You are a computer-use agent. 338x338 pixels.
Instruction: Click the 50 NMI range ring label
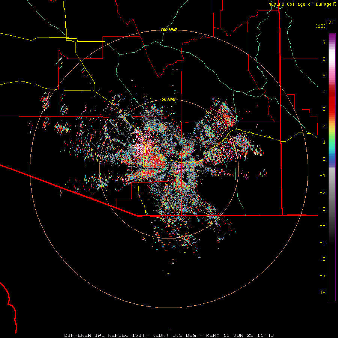(169, 99)
